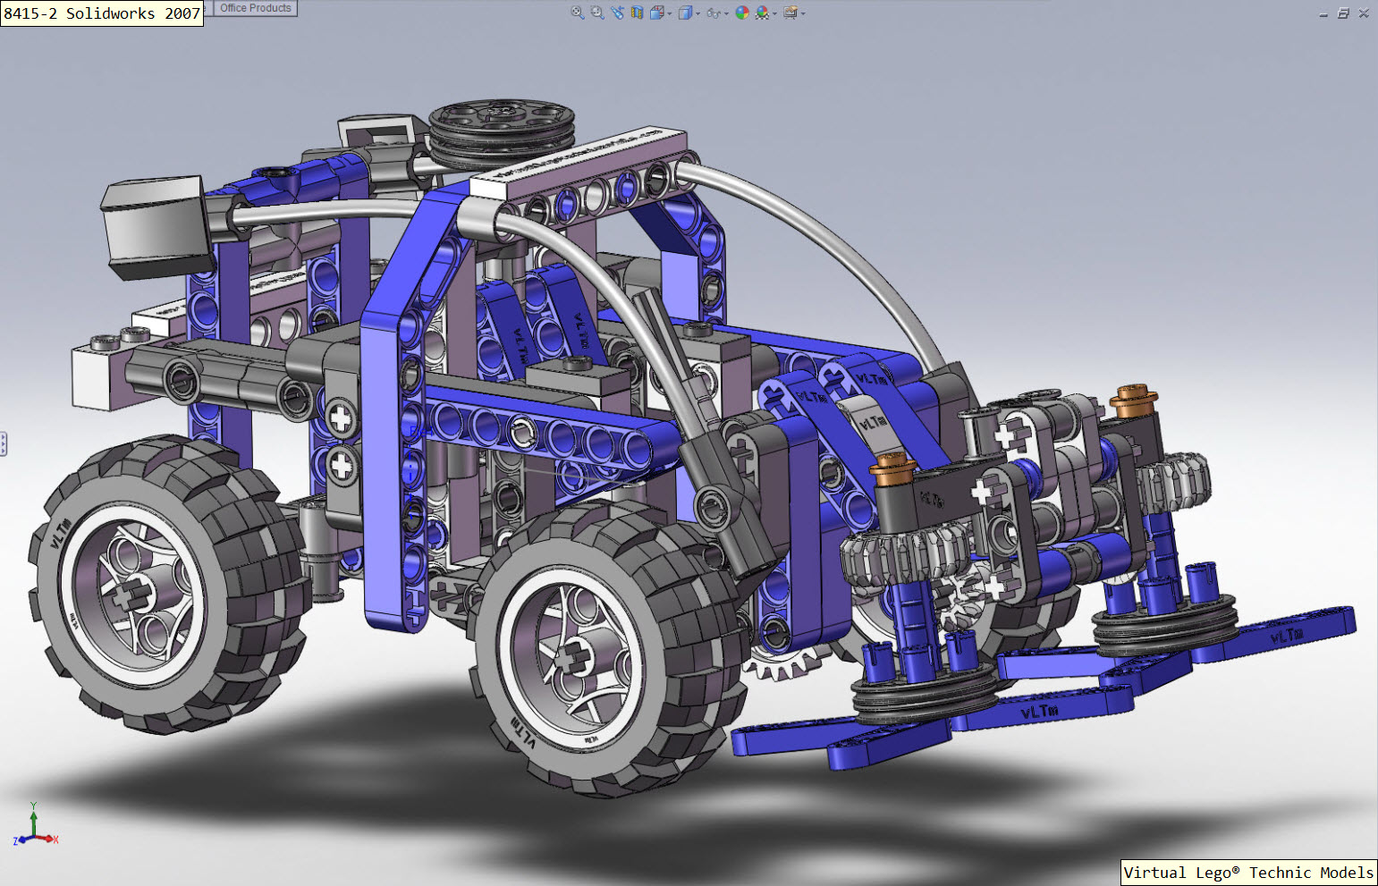Expand the View Settings dropdown arrow
Screen dimensions: 1378x886
[803, 13]
